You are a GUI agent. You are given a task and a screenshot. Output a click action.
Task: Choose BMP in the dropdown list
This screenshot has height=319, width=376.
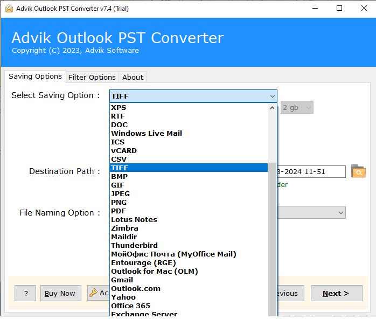click(189, 177)
